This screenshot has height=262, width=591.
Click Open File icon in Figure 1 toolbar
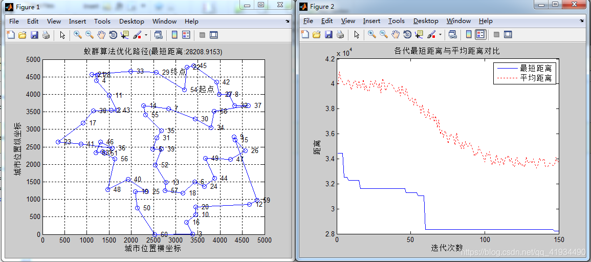point(22,35)
